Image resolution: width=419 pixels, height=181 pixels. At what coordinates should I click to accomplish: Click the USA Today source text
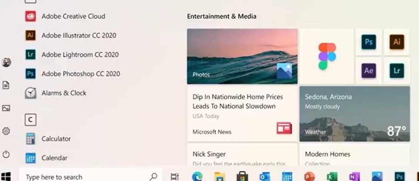pos(206,116)
